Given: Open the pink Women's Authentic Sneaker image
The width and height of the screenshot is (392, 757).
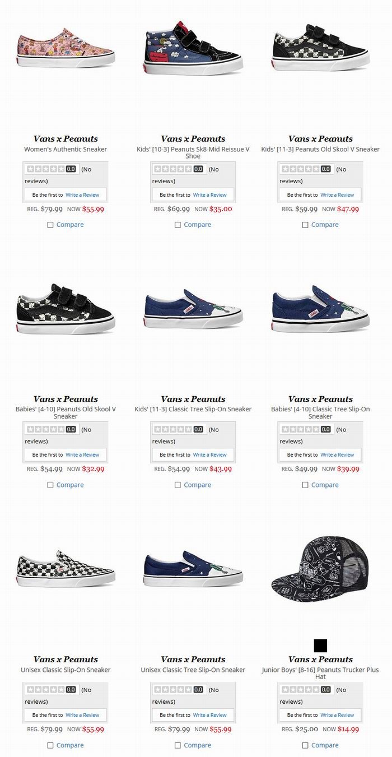Looking at the screenshot, I should (66, 48).
